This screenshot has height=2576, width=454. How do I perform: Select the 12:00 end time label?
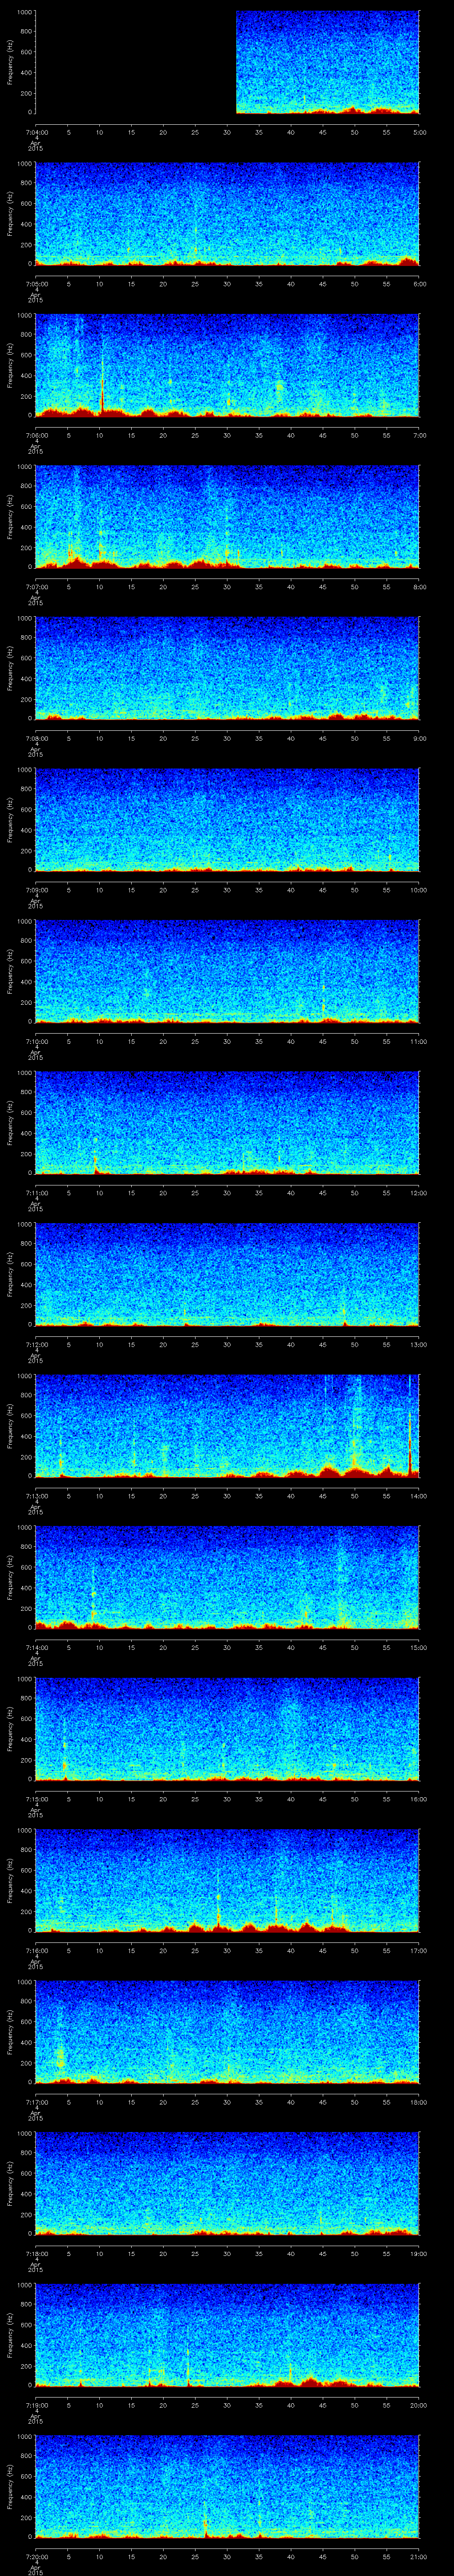pos(418,1193)
